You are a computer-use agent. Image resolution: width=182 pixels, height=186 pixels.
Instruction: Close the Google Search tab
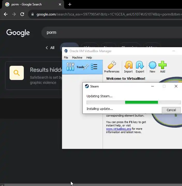tap(60, 4)
